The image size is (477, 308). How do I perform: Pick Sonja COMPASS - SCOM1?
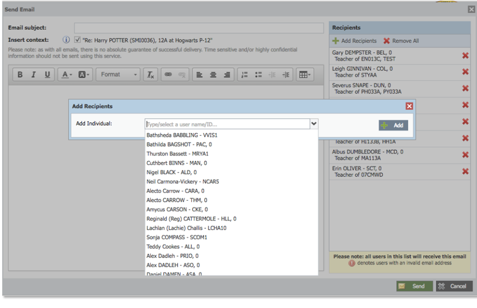(x=231, y=237)
